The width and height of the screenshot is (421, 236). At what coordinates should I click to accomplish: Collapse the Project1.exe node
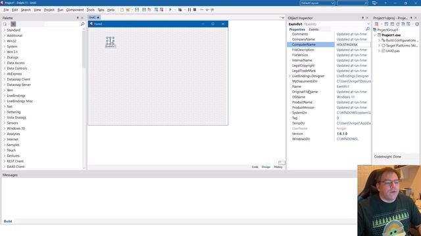pyautogui.click(x=375, y=35)
